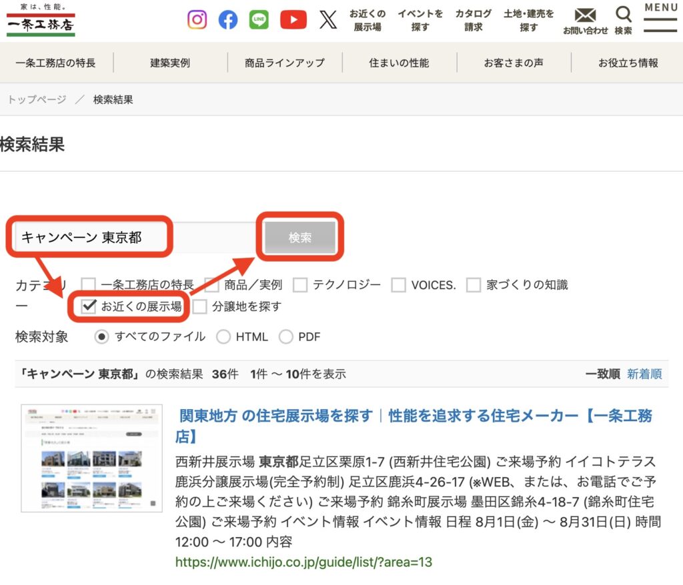This screenshot has height=585, width=683.
Task: Check the テクノロジー category checkbox
Action: (x=300, y=285)
